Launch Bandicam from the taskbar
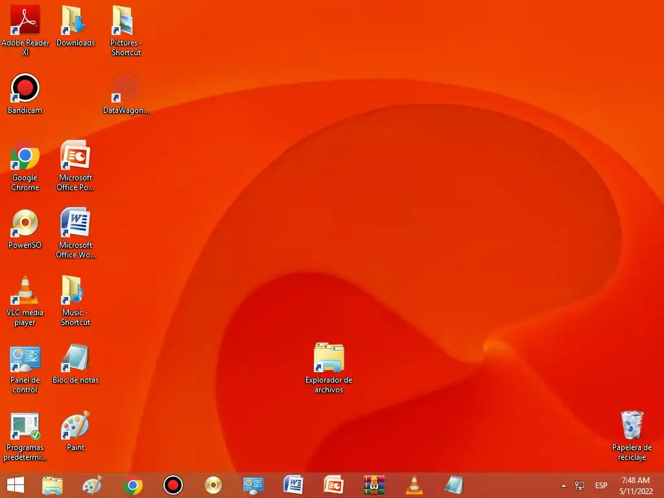Screen dimensions: 664x498 pos(172,485)
